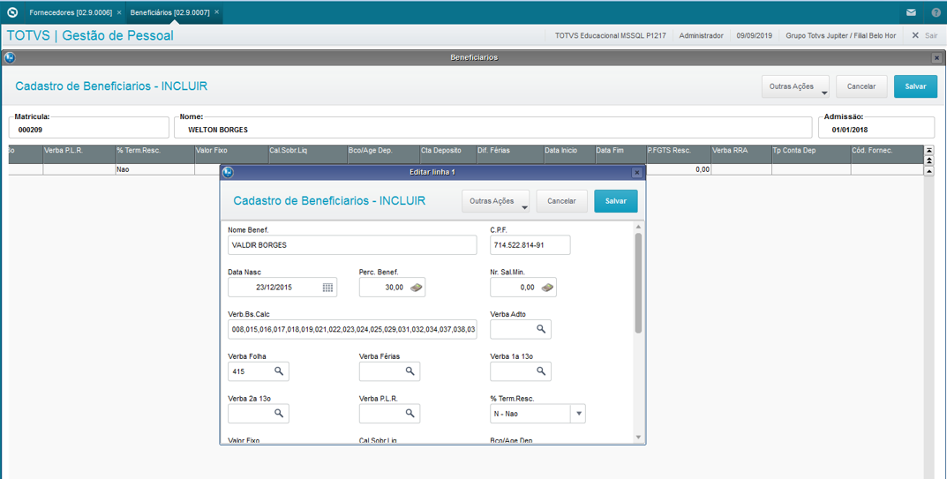Click the Verba RRA column header
Viewport: 947px width, 479px height.
pyautogui.click(x=741, y=154)
